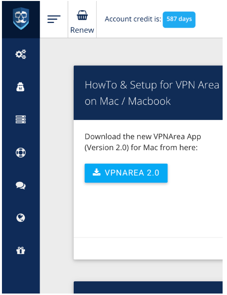Click the Renew shopping basket icon
227x295 pixels.
pos(82,15)
